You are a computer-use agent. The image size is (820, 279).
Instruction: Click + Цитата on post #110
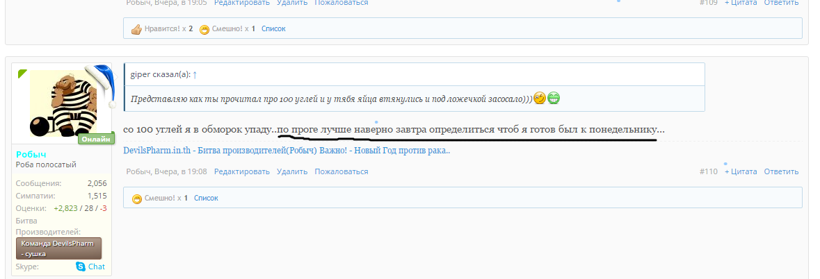point(740,171)
